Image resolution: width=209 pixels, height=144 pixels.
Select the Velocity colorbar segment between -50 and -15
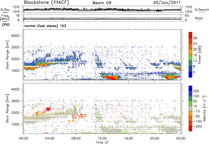point(190,114)
